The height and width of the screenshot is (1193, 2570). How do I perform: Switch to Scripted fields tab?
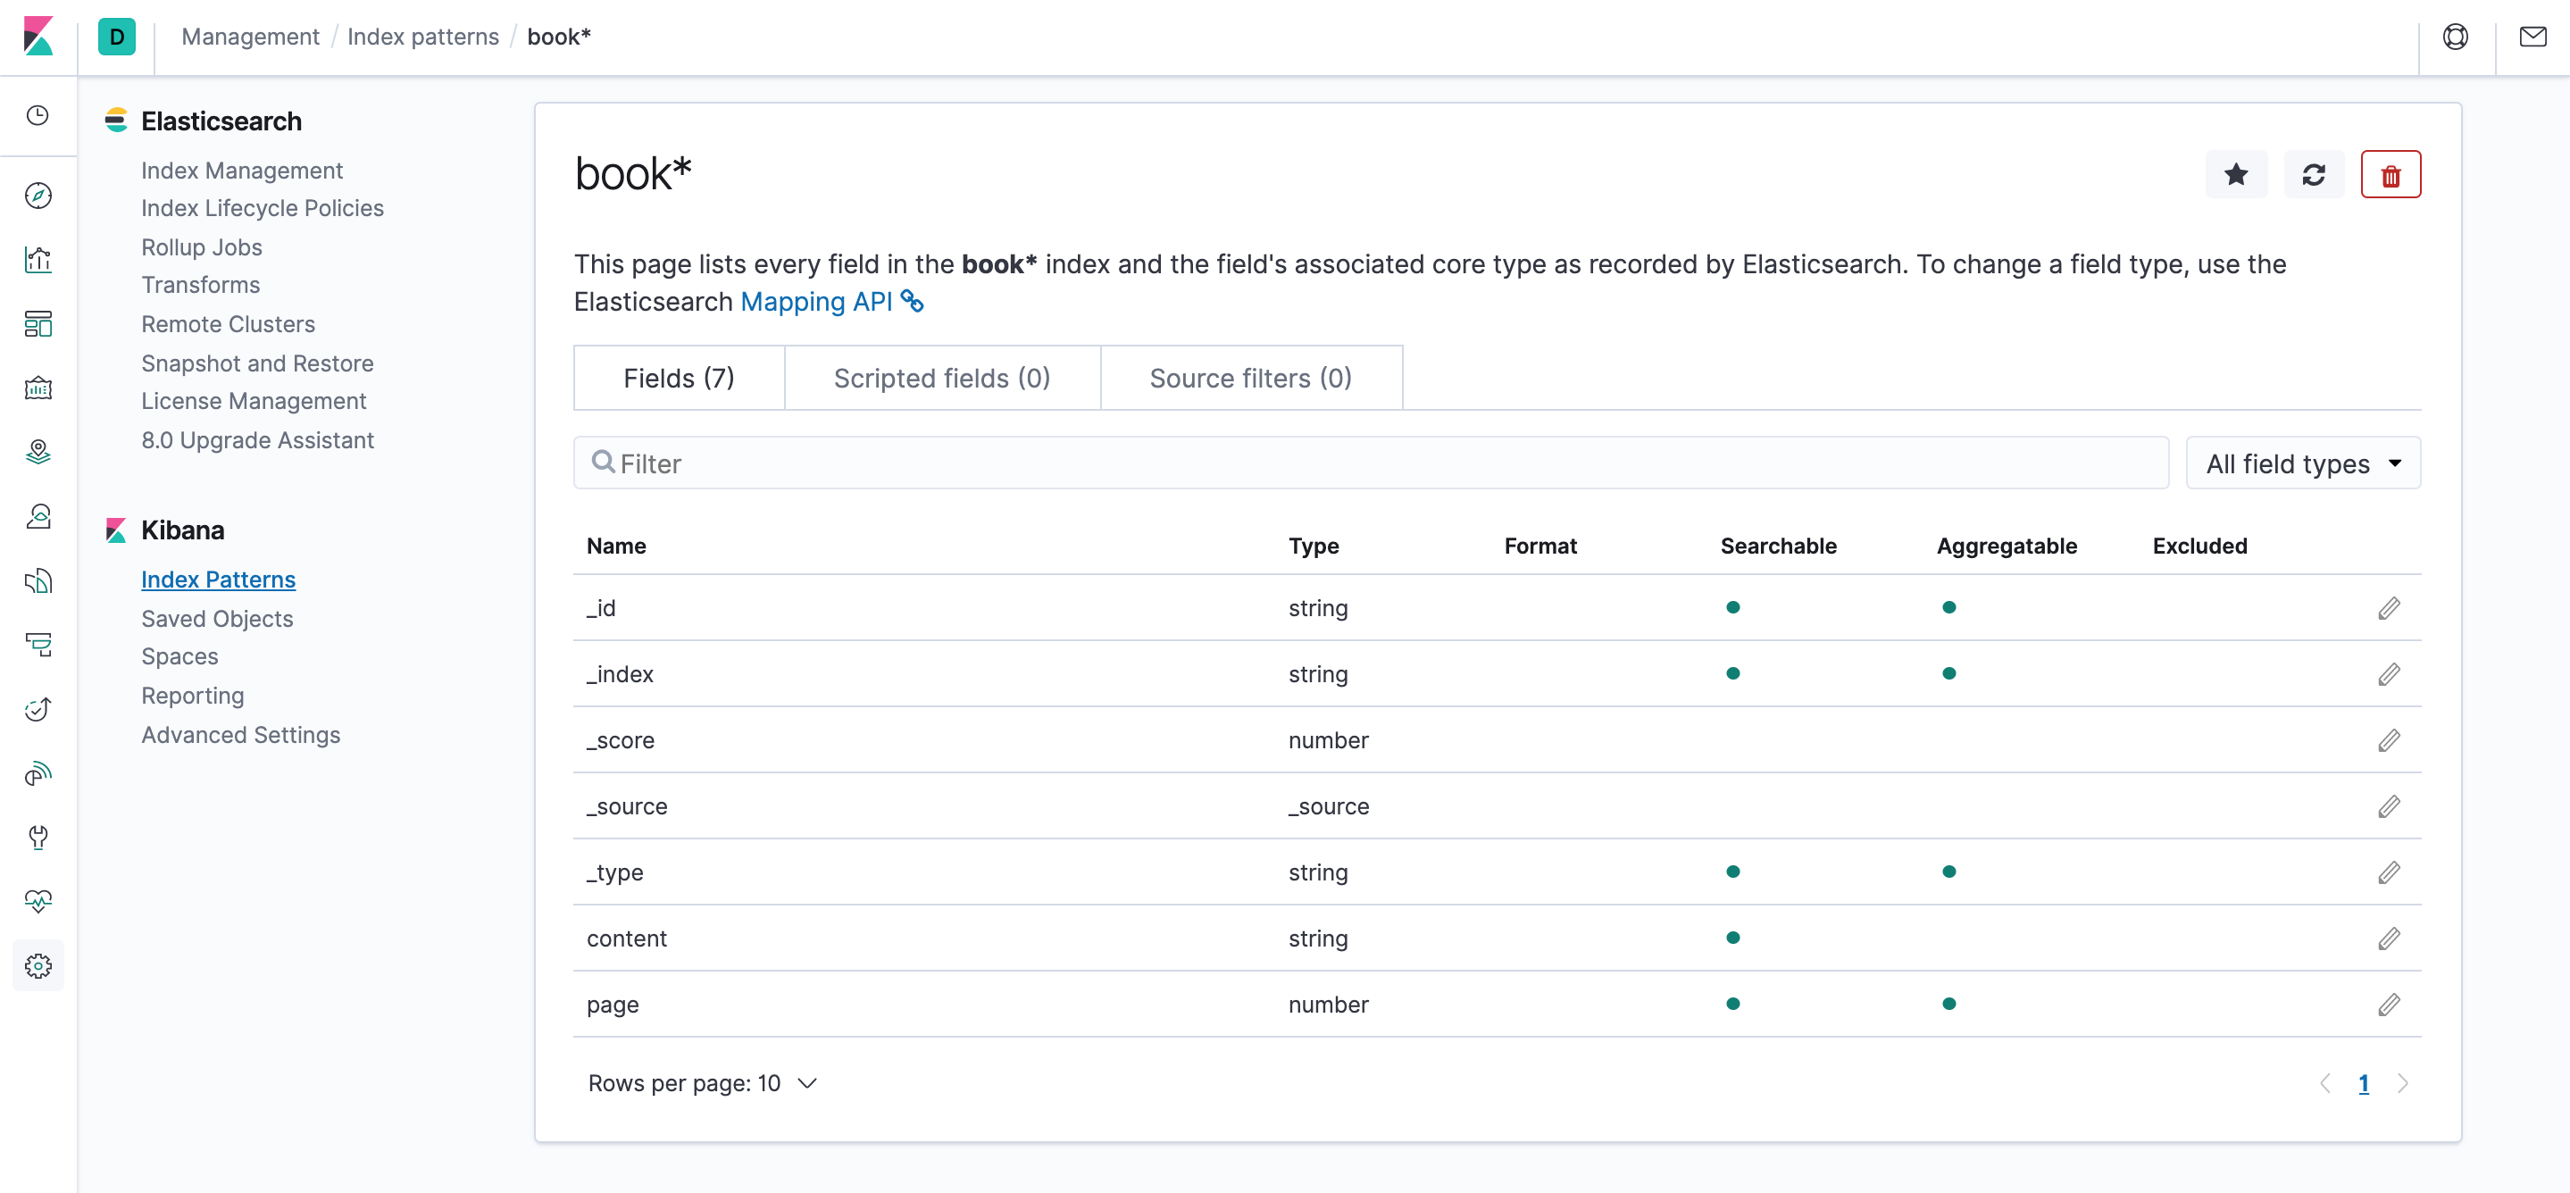point(941,378)
